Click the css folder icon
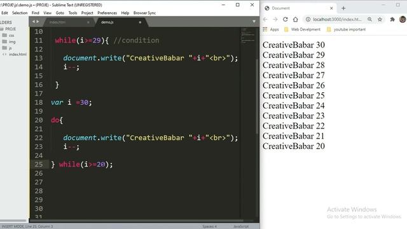Image resolution: width=407 pixels, height=229 pixels. click(x=4, y=35)
